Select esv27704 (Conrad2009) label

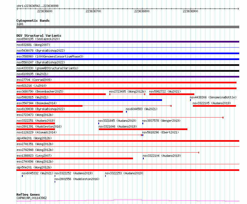[x=34, y=80]
